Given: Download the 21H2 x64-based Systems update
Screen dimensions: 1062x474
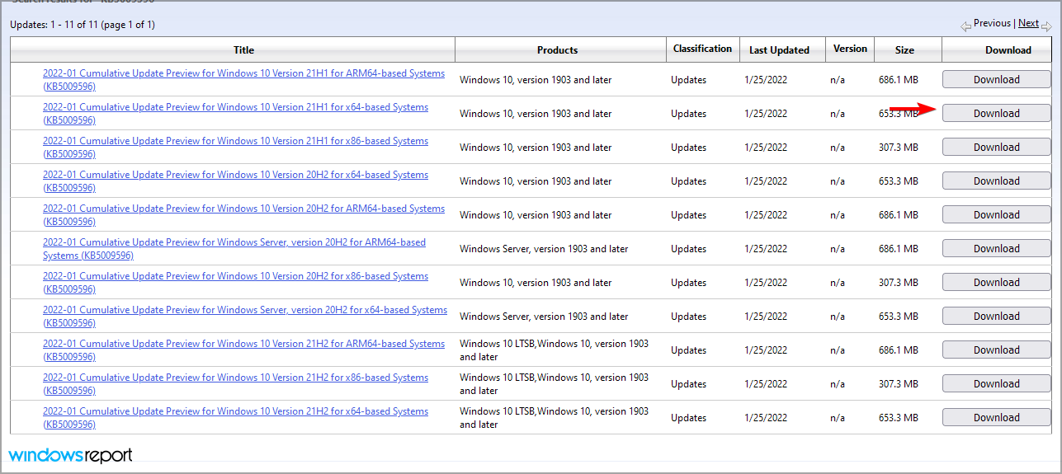Looking at the screenshot, I should 996,418.
